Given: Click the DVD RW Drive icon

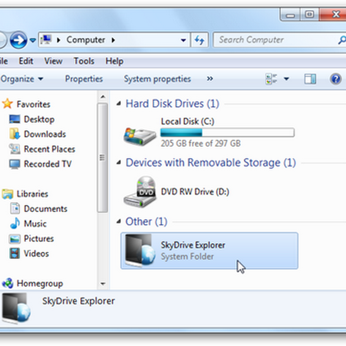Looking at the screenshot, I should [x=140, y=192].
